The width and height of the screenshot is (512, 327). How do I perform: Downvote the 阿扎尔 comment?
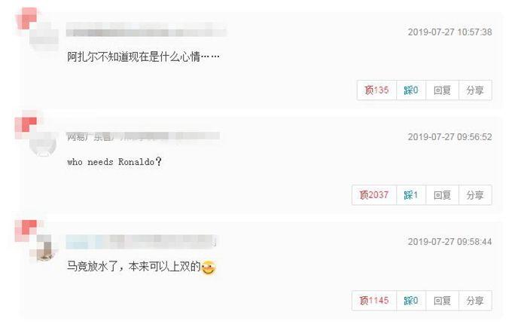click(x=411, y=90)
